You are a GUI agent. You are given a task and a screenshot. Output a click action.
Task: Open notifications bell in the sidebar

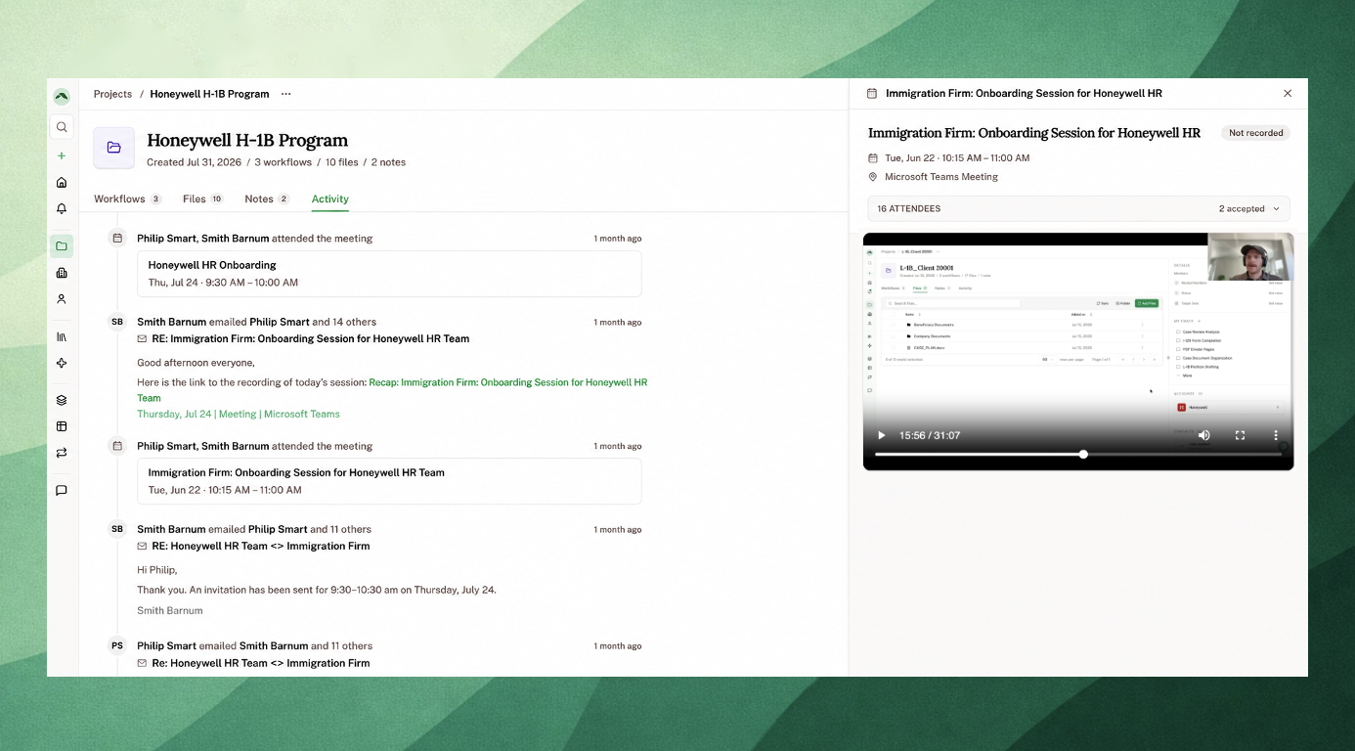(62, 209)
